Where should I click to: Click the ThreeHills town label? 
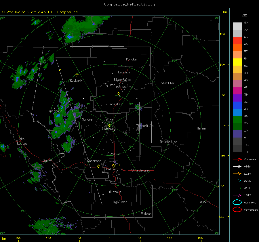click(145, 126)
